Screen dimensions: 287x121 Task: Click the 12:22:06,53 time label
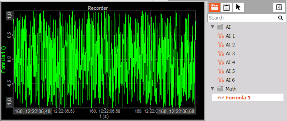(64, 111)
